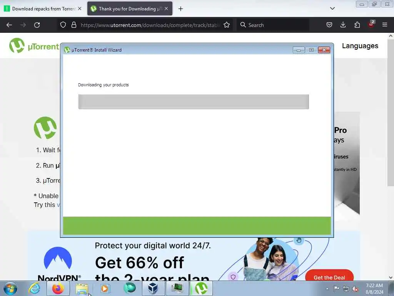Open Firefox hamburger application menu

pos(385,25)
